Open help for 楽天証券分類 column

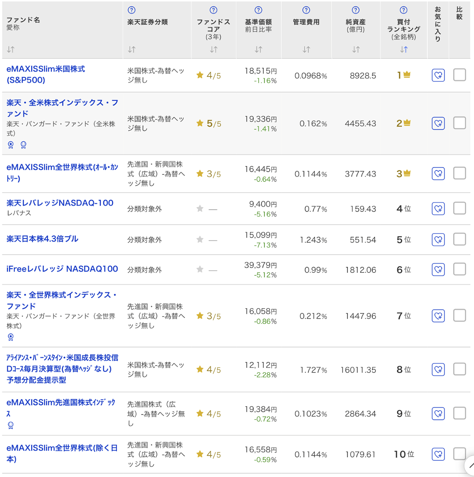pos(131,10)
